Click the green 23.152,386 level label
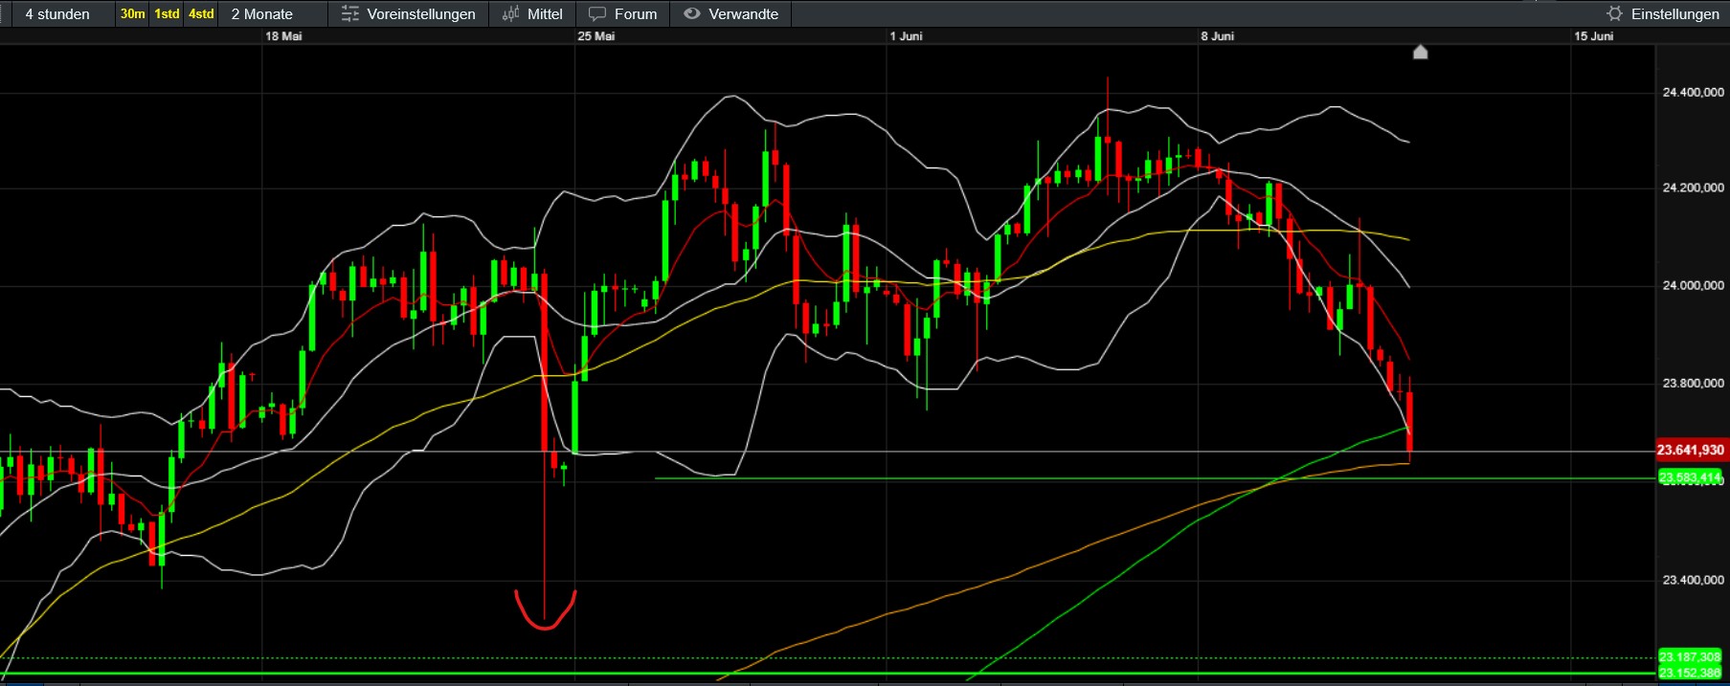The image size is (1730, 686). point(1691,674)
